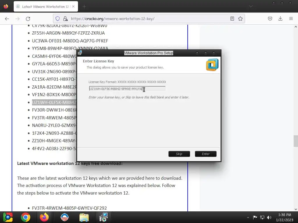
Task: Toggle reader view icon in address bar
Action: click(232, 19)
